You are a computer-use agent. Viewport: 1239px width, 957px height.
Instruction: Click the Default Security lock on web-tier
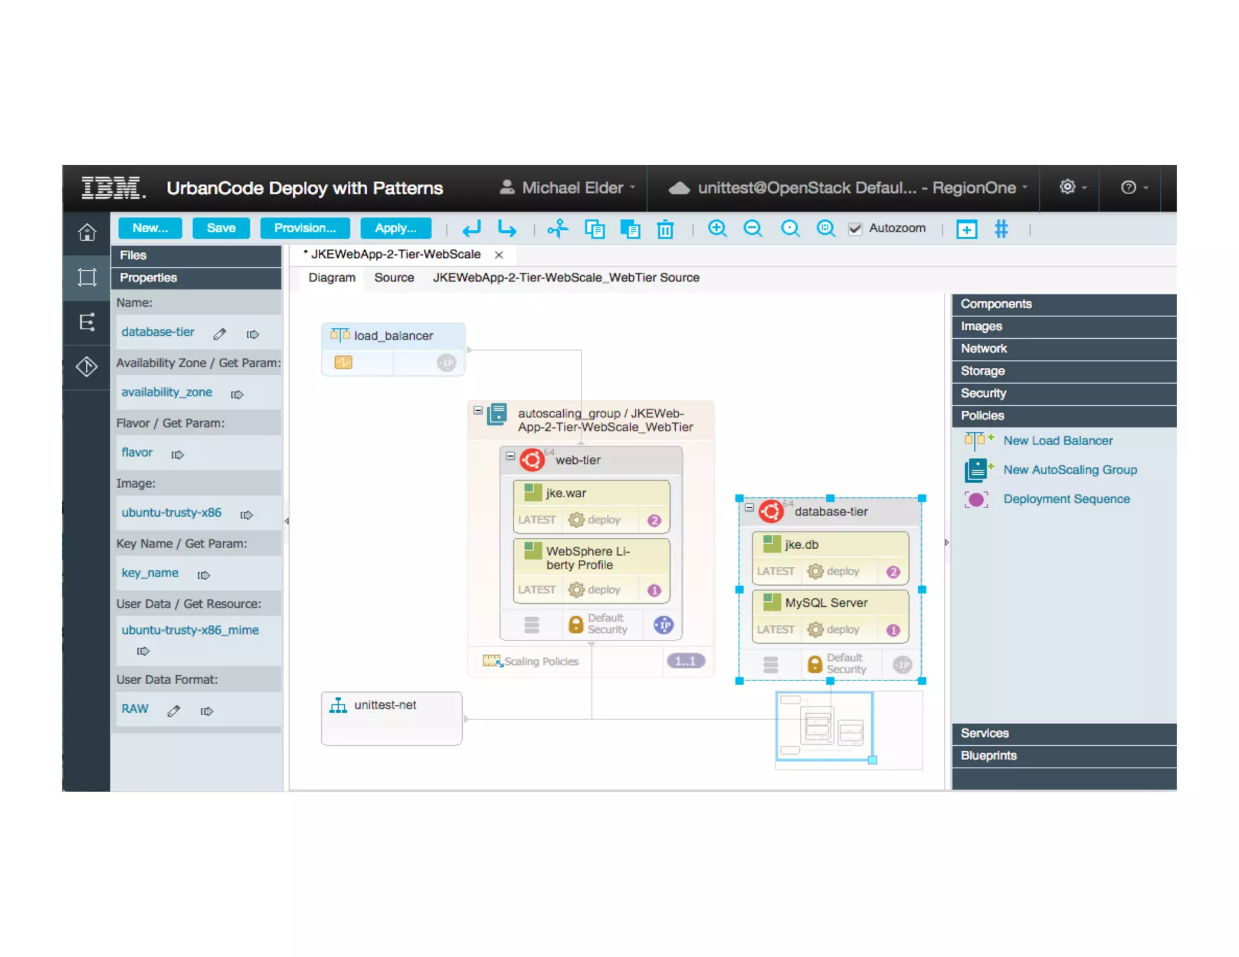tap(576, 624)
